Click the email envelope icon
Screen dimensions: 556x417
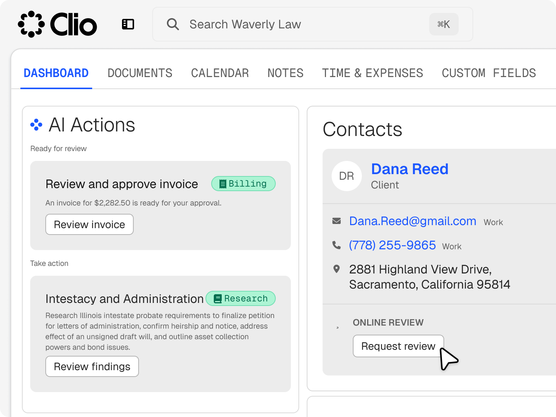(336, 221)
